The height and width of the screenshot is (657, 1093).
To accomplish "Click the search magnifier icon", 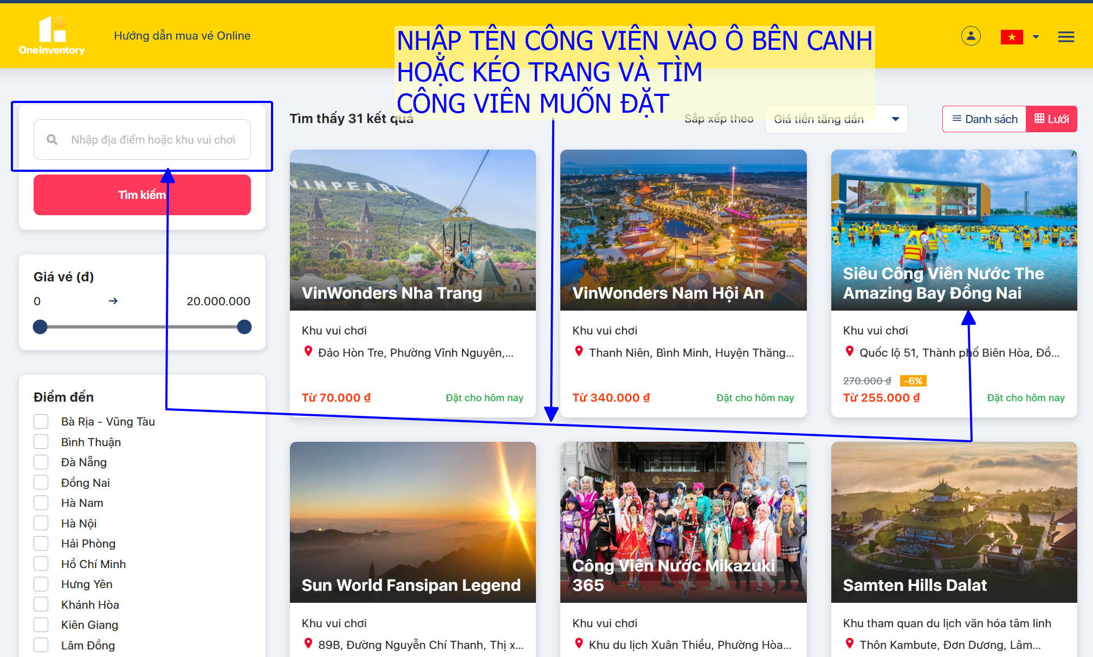I will 52,140.
